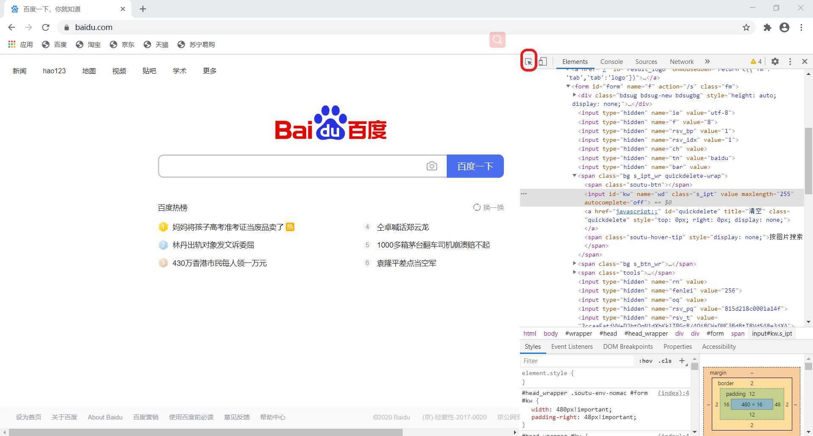Screen dimensions: 813x436
Task: Open hot item 仝卓喊话郑云龙
Action: coord(403,227)
